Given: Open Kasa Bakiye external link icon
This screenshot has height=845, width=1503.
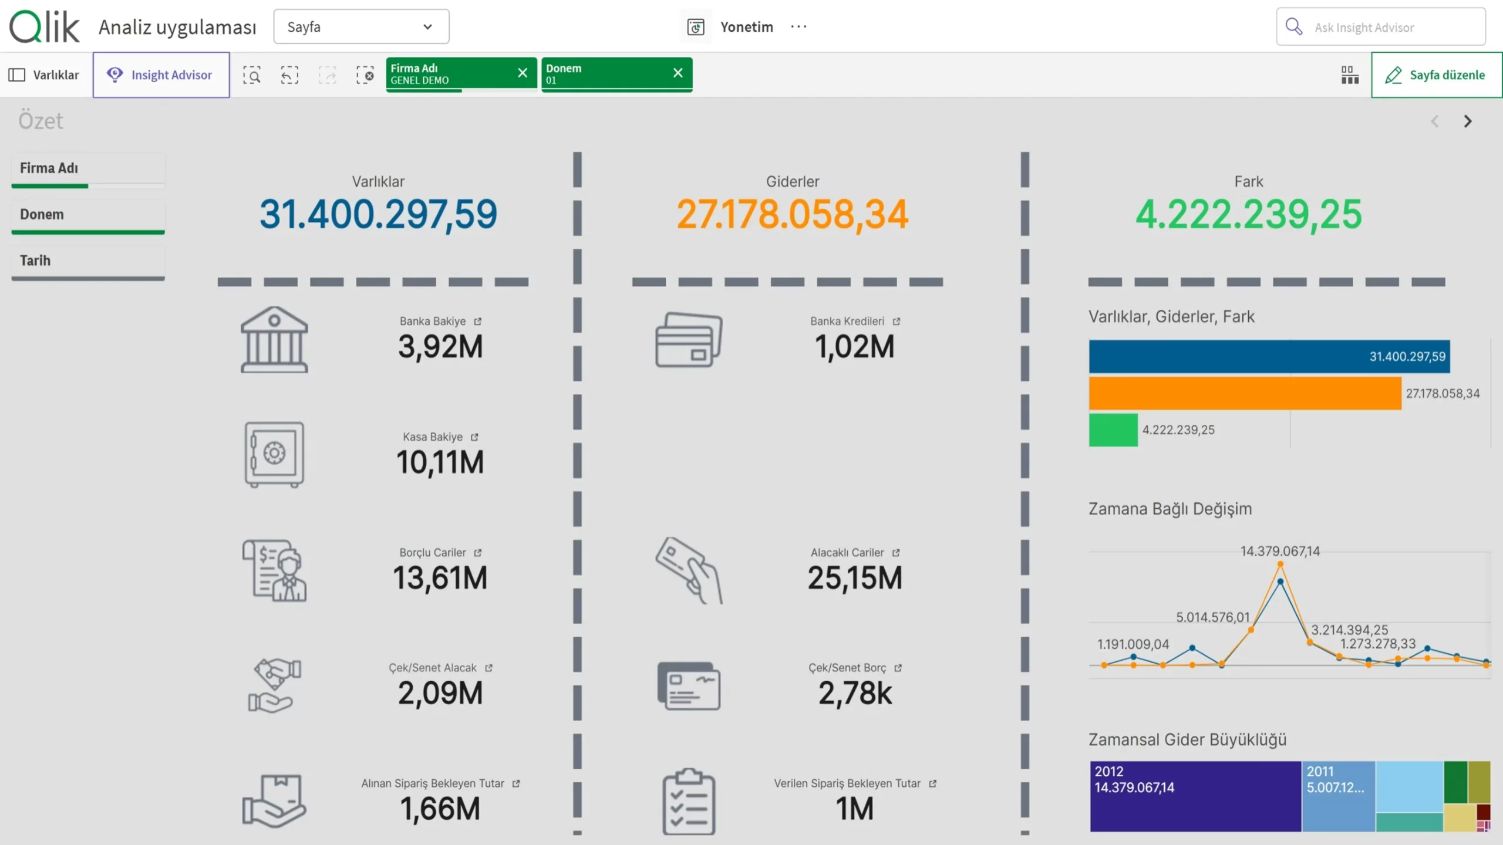Looking at the screenshot, I should pyautogui.click(x=475, y=437).
